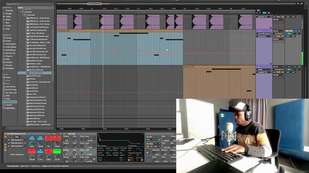
Task: Open Live set folder in Places
Action: coord(7,105)
